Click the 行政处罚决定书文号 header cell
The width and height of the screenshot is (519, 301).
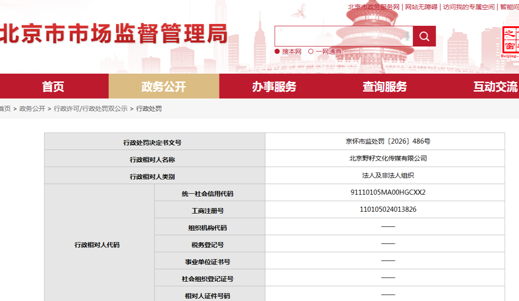click(155, 142)
